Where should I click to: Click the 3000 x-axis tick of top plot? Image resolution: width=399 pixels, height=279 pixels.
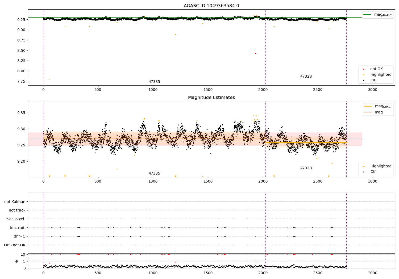[373, 90]
